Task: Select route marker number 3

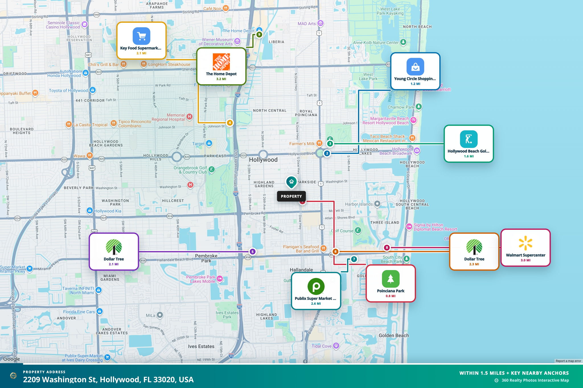Action: pyautogui.click(x=330, y=144)
